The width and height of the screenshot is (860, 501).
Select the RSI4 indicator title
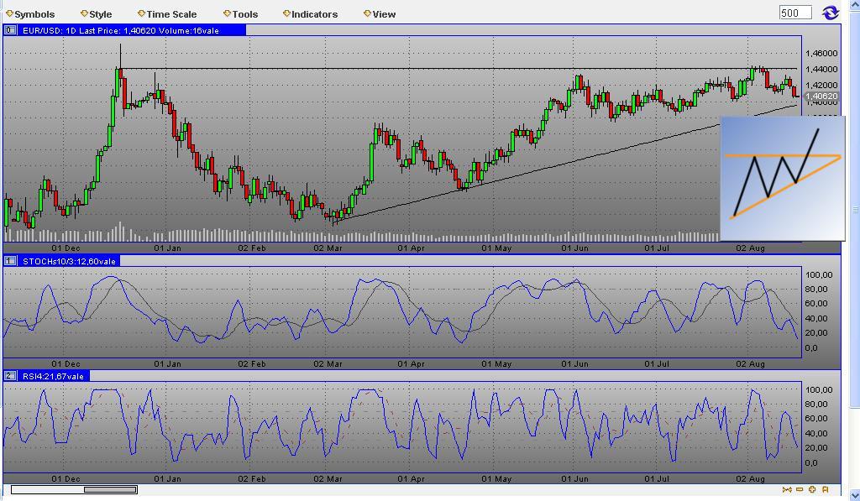coord(53,377)
